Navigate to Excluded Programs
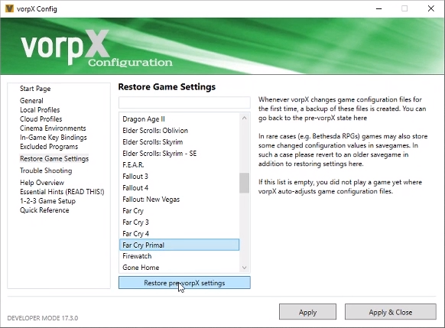Screen dimensions: 445x328 point(49,147)
